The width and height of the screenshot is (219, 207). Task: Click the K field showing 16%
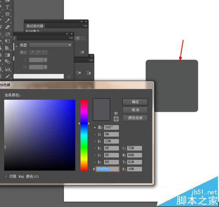tap(134, 169)
